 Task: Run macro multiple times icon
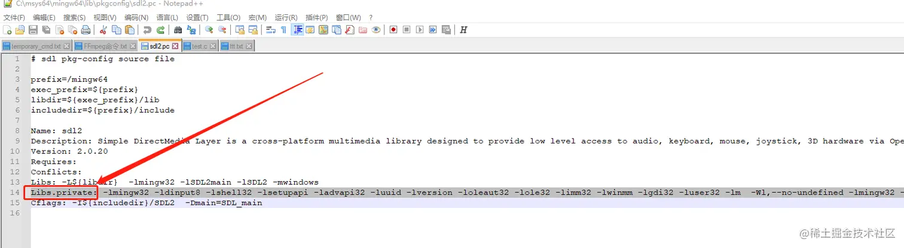tap(433, 30)
